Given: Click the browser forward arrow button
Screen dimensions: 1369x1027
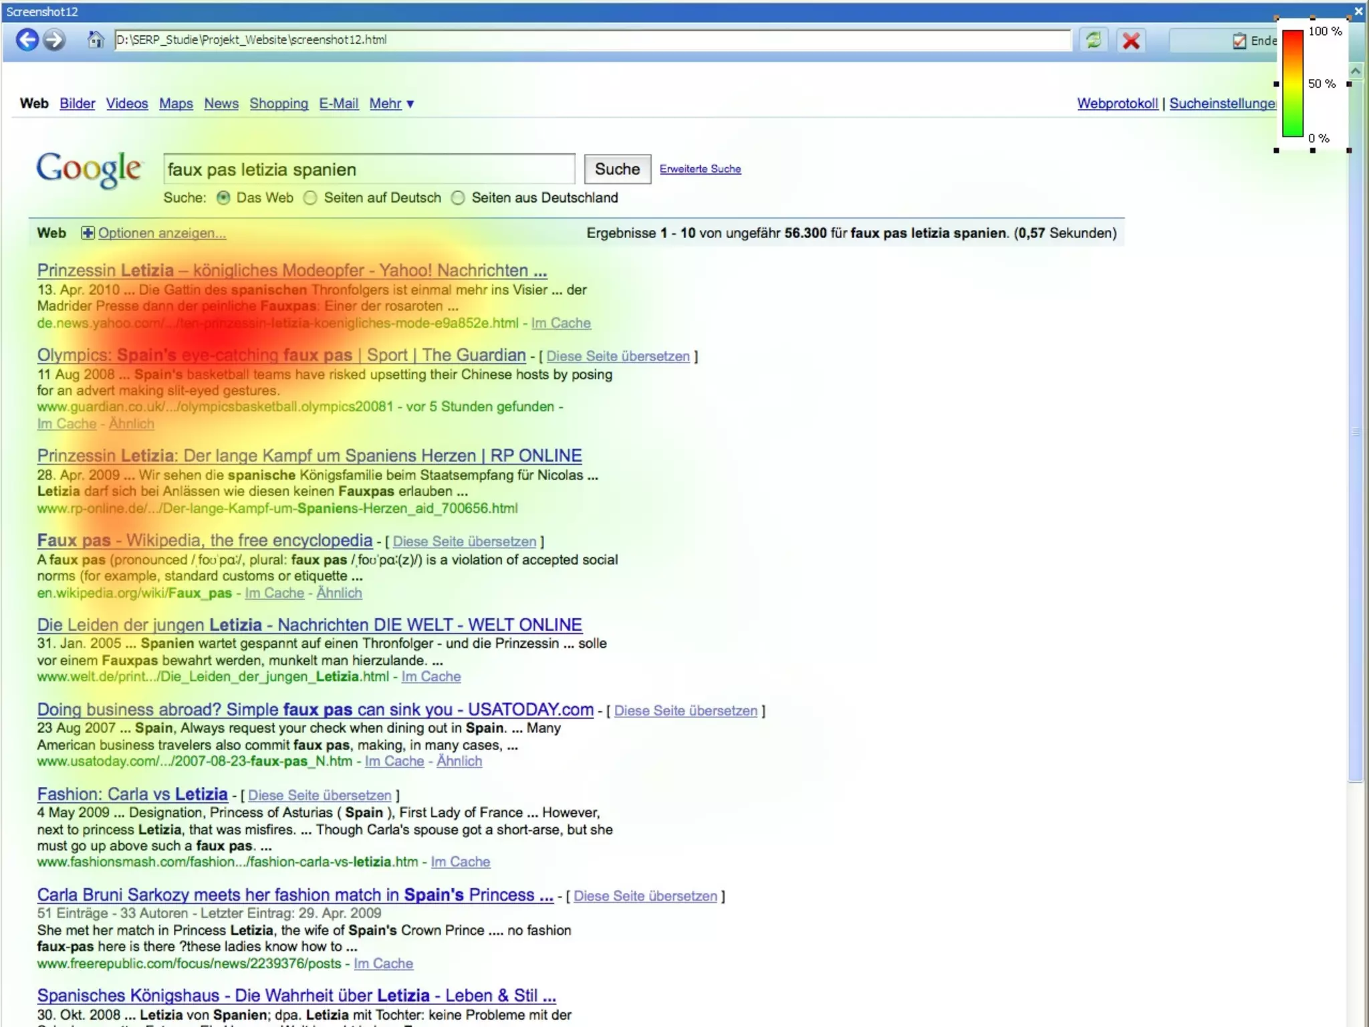Looking at the screenshot, I should pos(54,40).
